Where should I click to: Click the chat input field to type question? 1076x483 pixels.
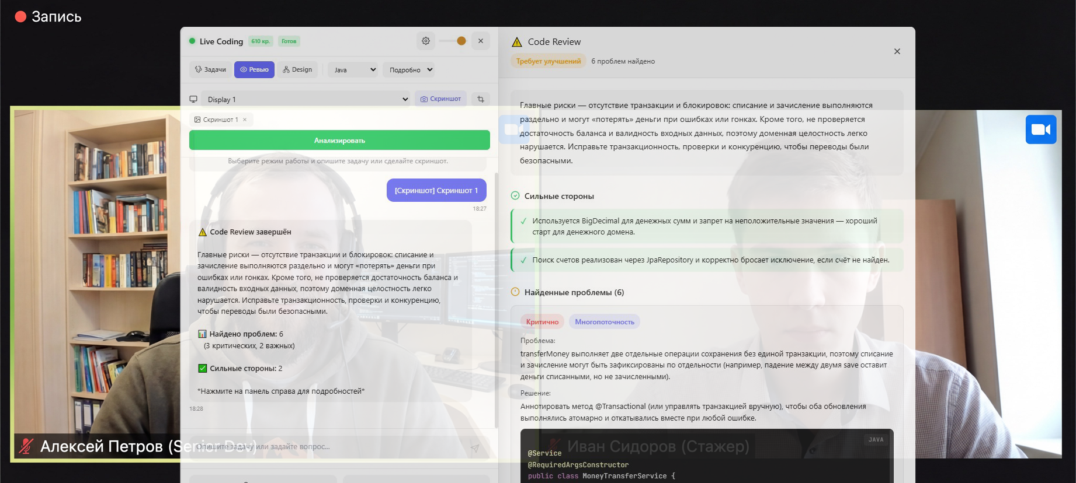330,447
